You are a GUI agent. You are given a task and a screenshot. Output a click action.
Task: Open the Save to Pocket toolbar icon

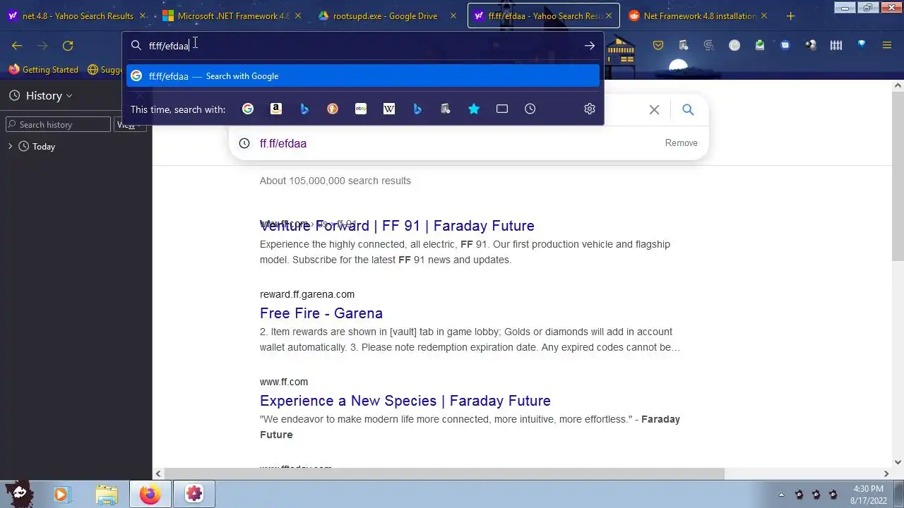pos(658,46)
